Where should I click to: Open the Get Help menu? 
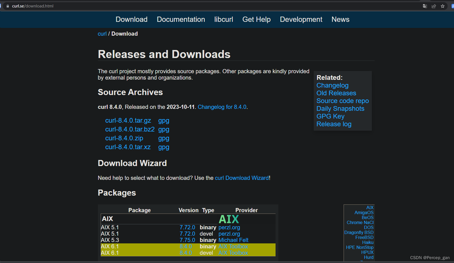(x=256, y=19)
